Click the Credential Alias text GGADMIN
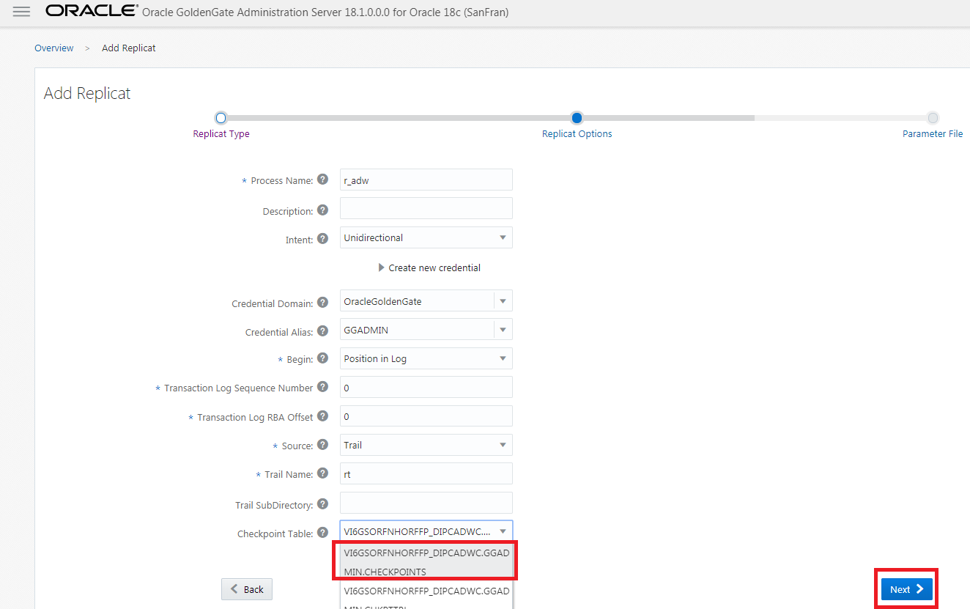 pyautogui.click(x=366, y=330)
